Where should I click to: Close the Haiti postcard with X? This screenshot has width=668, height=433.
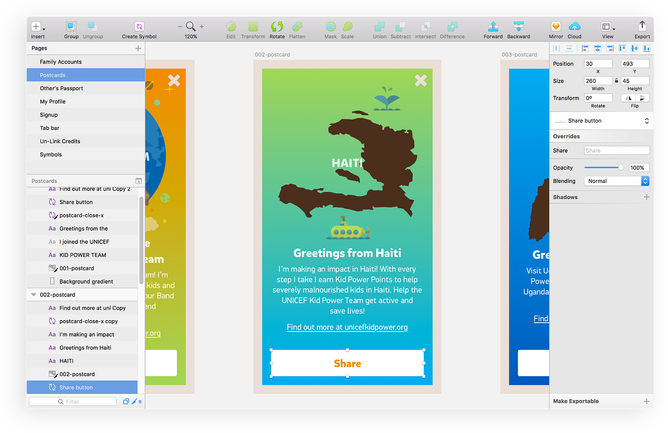[420, 80]
